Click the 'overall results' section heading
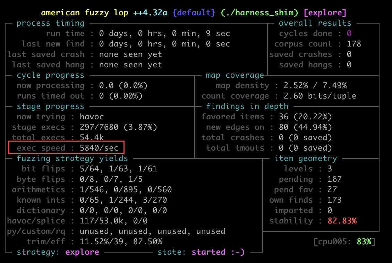Viewport: 392px width, 263px height. tap(315, 23)
